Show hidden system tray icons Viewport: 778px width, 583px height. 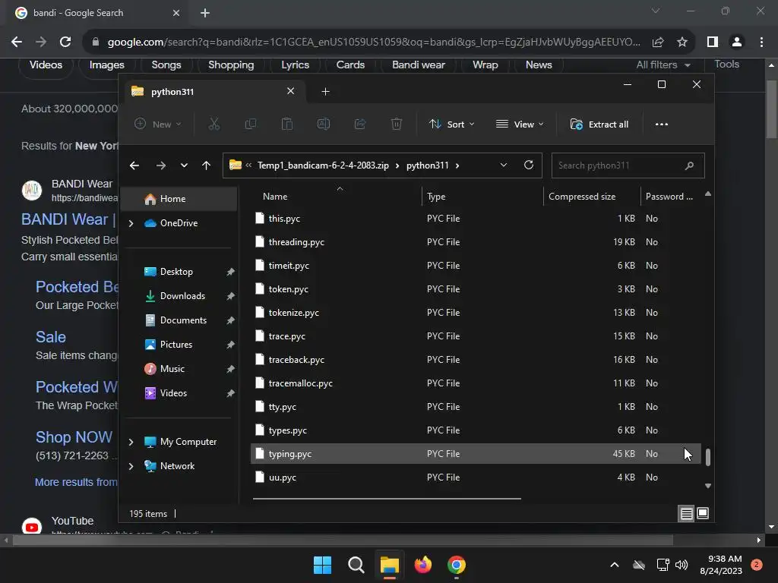614,565
